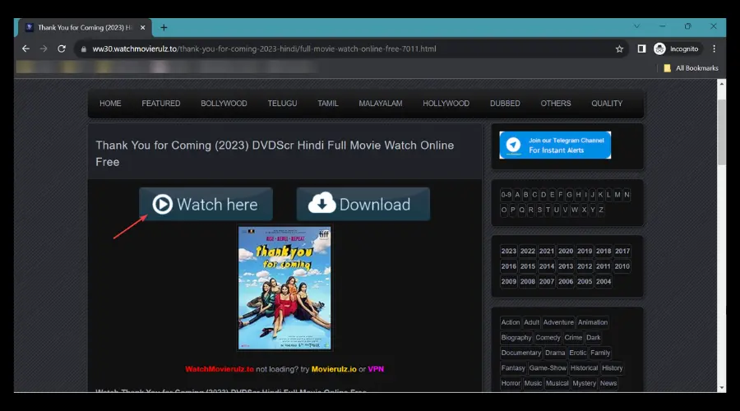Choose the Documentary genre tag

point(521,353)
